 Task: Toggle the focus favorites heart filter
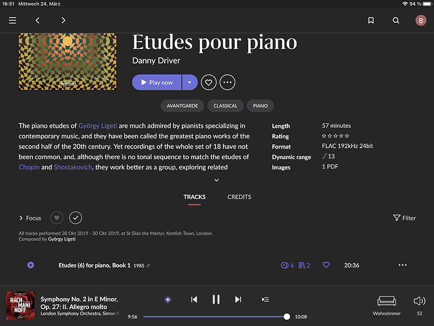click(57, 218)
